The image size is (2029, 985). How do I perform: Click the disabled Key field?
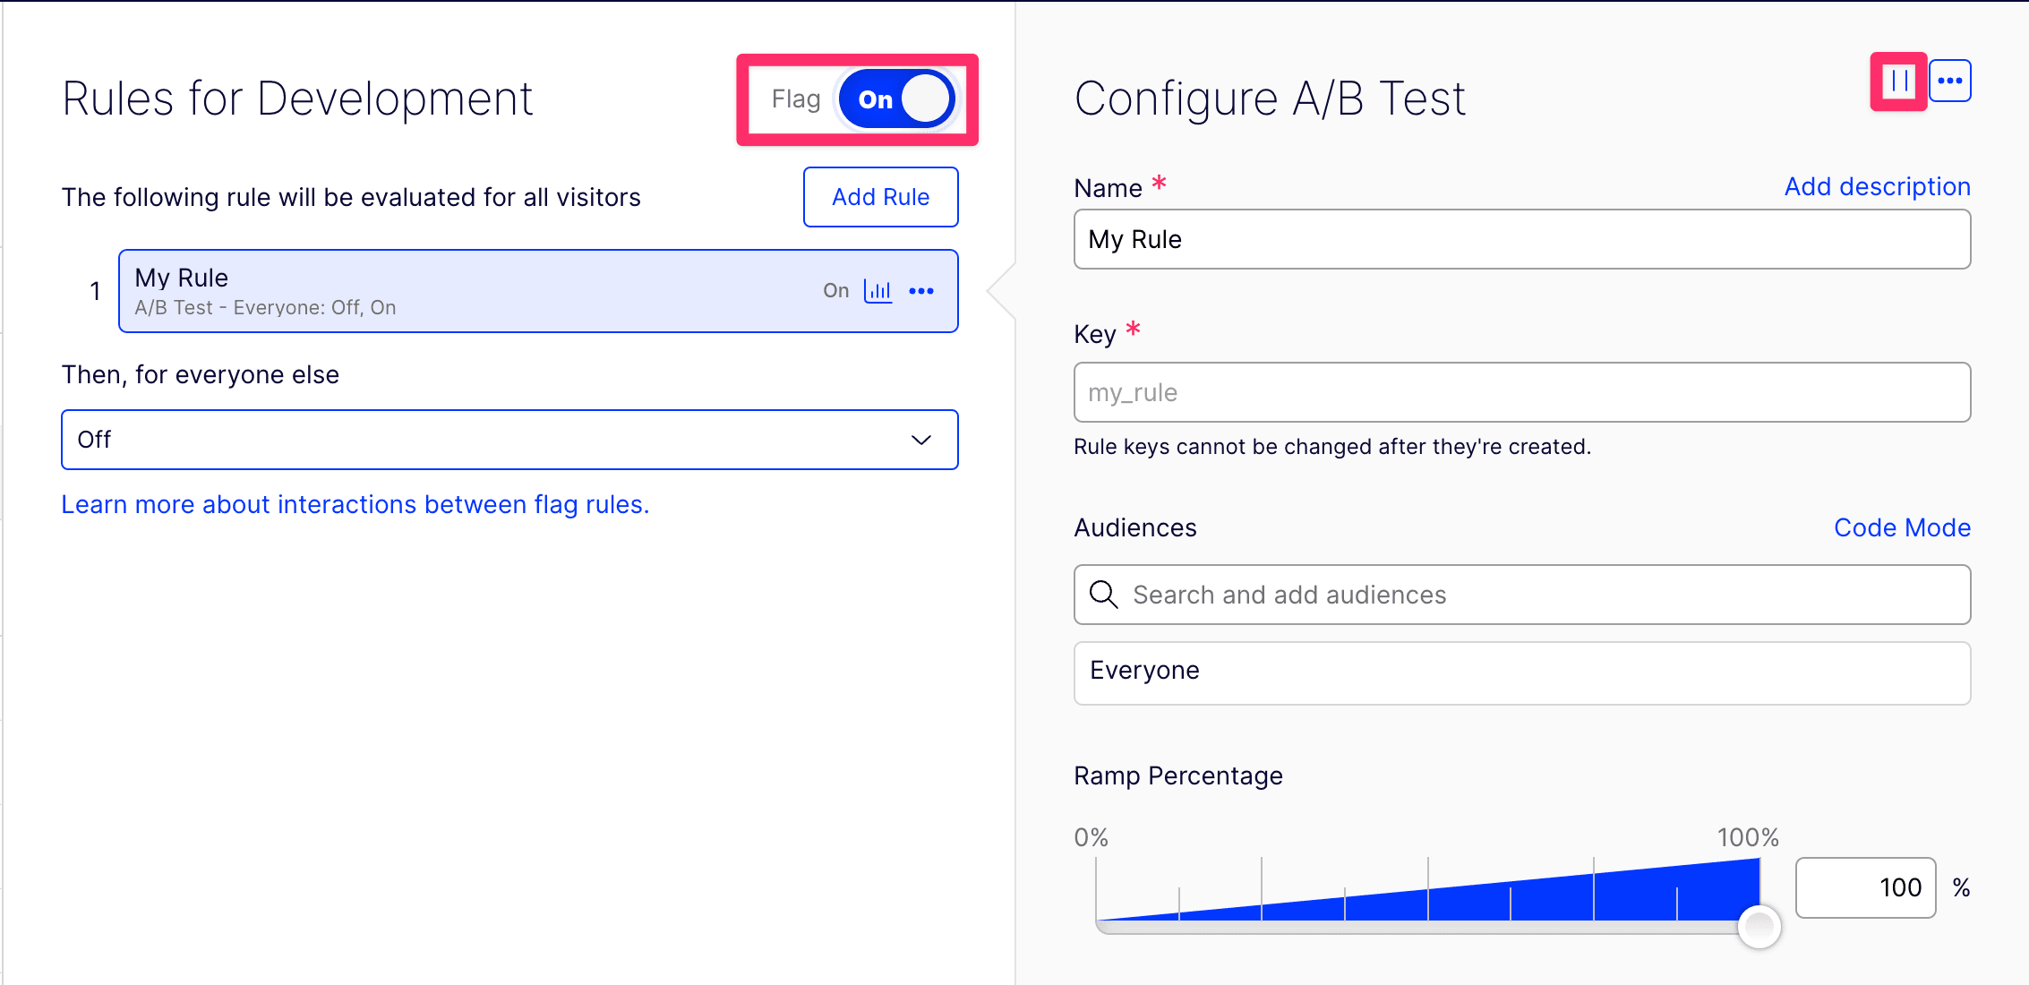click(1521, 392)
